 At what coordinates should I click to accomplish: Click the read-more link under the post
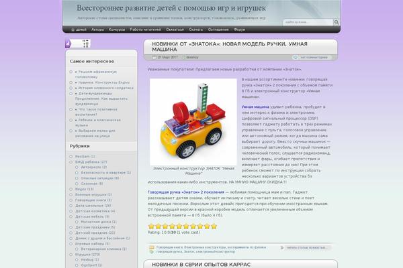point(307,248)
